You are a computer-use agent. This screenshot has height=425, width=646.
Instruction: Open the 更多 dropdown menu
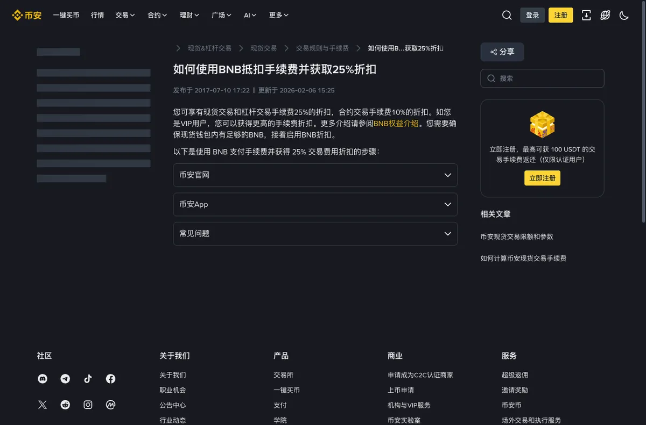coord(279,15)
